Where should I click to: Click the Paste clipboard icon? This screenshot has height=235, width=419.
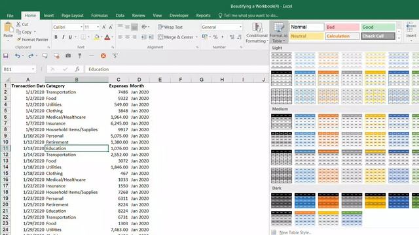click(9, 27)
